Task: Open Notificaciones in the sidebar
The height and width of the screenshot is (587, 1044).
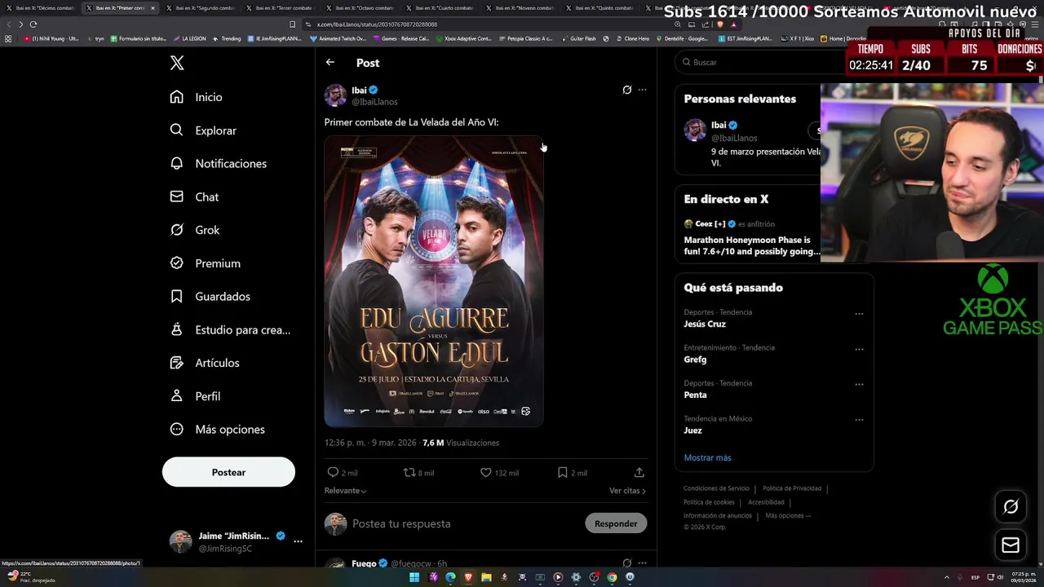Action: tap(219, 164)
